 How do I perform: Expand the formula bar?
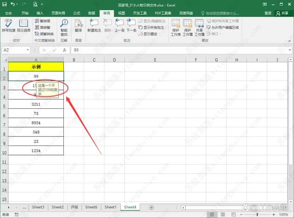[x=289, y=50]
